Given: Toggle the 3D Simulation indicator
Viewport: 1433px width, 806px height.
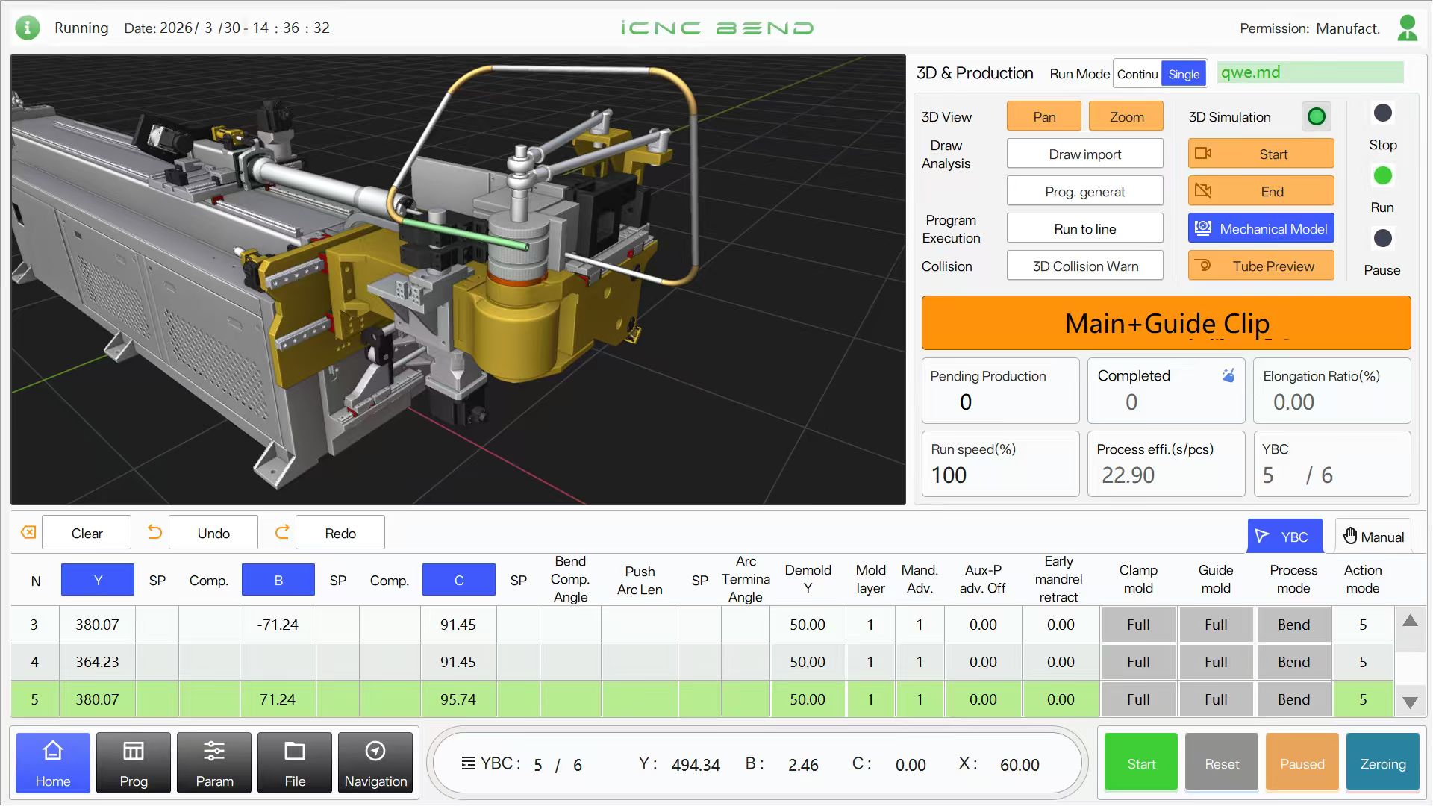Looking at the screenshot, I should tap(1317, 116).
